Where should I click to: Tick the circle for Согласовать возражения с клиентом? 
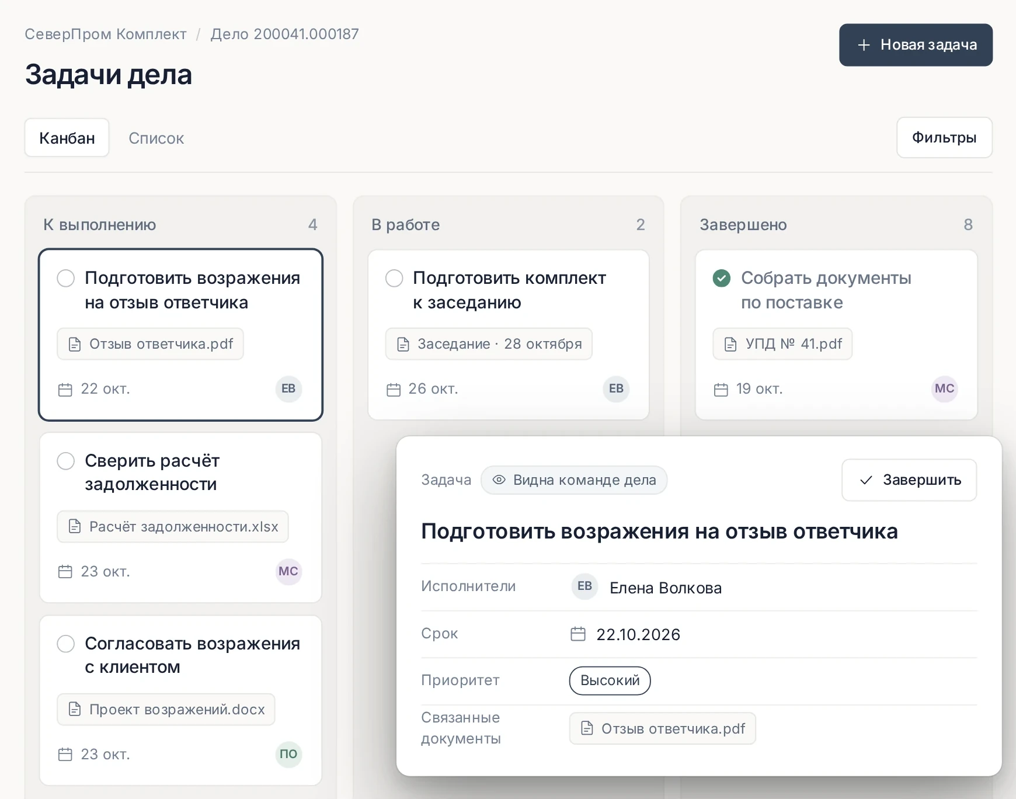(66, 644)
